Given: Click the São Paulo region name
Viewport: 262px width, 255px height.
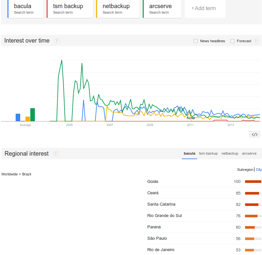Looking at the screenshot, I should 157,238.
